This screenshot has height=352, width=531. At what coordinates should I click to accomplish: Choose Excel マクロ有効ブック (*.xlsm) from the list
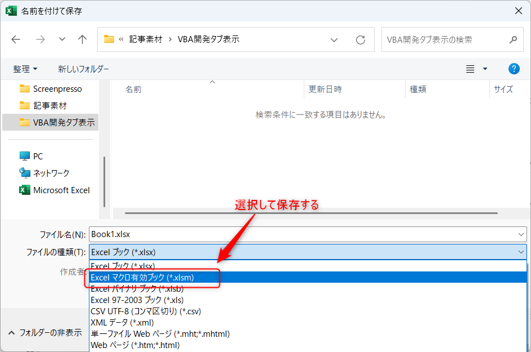[x=308, y=278]
